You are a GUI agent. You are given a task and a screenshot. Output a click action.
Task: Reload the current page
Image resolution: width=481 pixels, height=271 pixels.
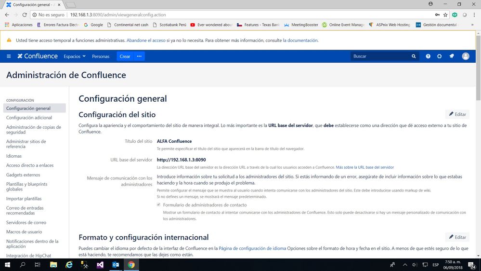(25, 15)
